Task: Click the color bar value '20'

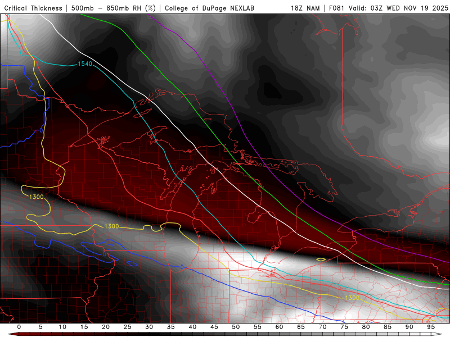Action: (106, 327)
